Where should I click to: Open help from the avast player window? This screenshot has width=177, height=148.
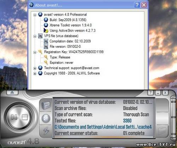[150, 93]
